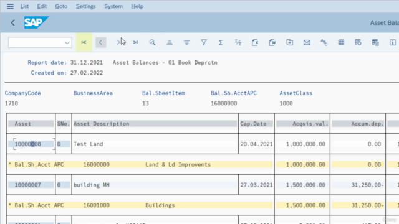Open the Help menu
Image resolution: width=399 pixels, height=224 pixels.
tap(137, 6)
